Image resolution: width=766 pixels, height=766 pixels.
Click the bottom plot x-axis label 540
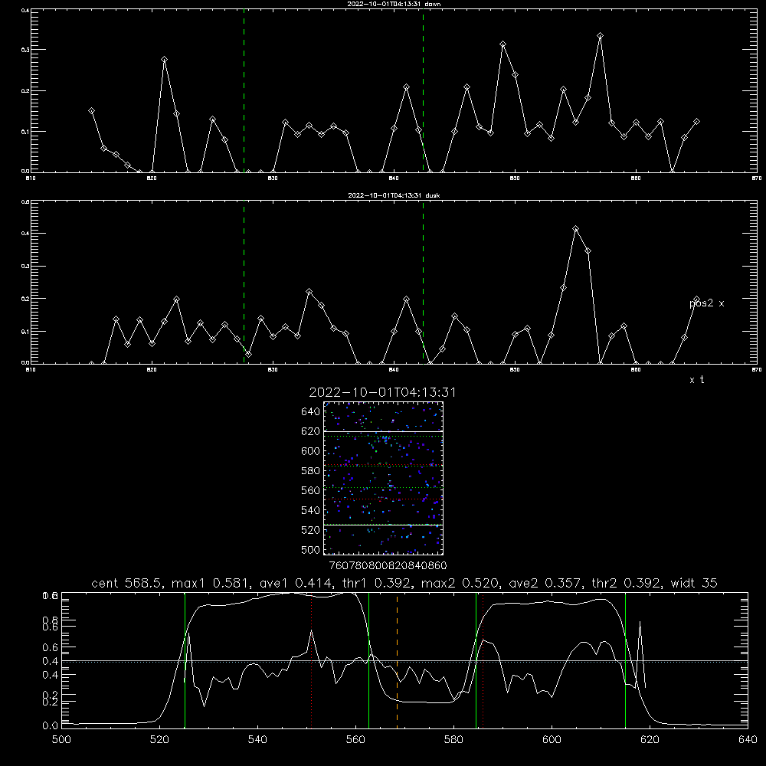click(x=257, y=740)
